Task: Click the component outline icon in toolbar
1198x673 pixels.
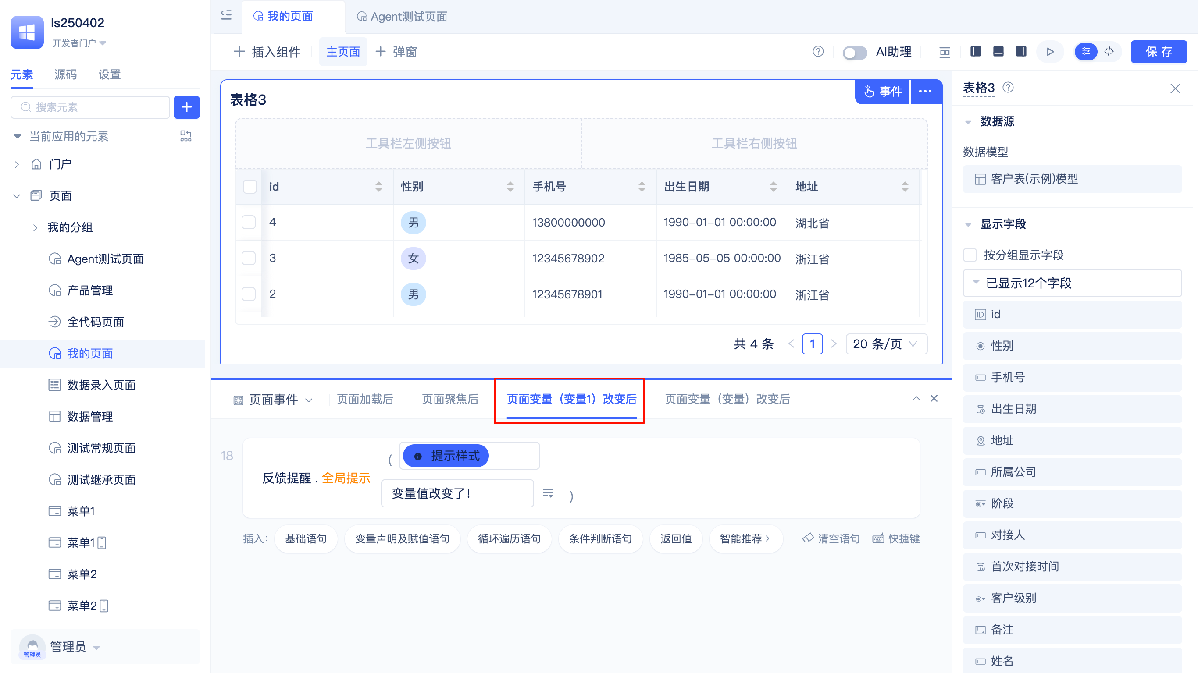Action: (945, 52)
